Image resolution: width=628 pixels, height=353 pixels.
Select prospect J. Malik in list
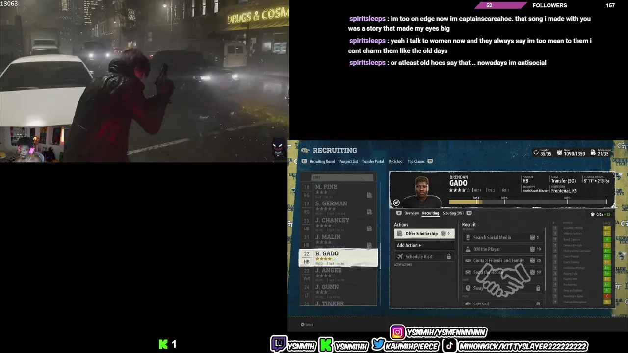pos(339,240)
